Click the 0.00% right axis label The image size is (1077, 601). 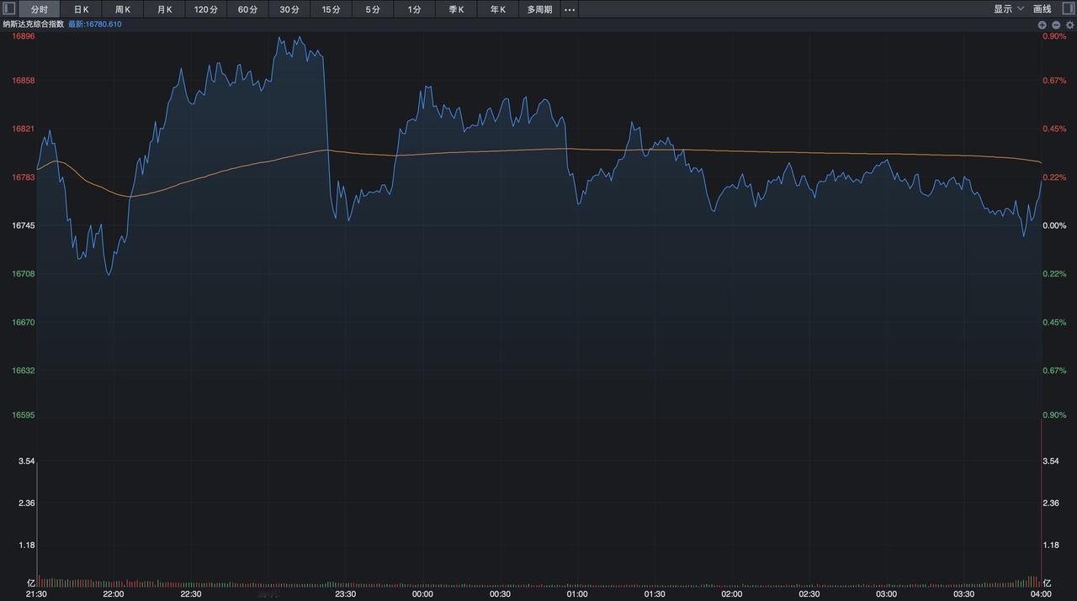pos(1054,226)
